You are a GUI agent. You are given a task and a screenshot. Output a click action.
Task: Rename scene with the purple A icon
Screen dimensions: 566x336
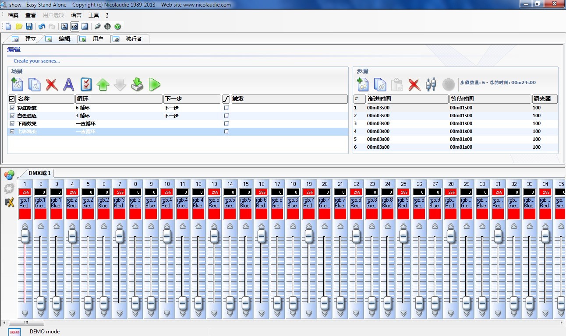tap(69, 84)
